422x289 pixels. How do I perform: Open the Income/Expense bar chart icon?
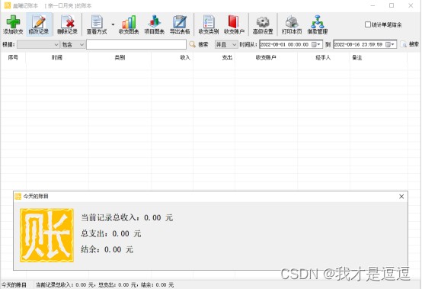(x=129, y=24)
